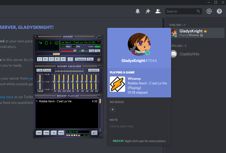Click the playlist resize corner grip
The image size is (226, 153).
coord(100,135)
